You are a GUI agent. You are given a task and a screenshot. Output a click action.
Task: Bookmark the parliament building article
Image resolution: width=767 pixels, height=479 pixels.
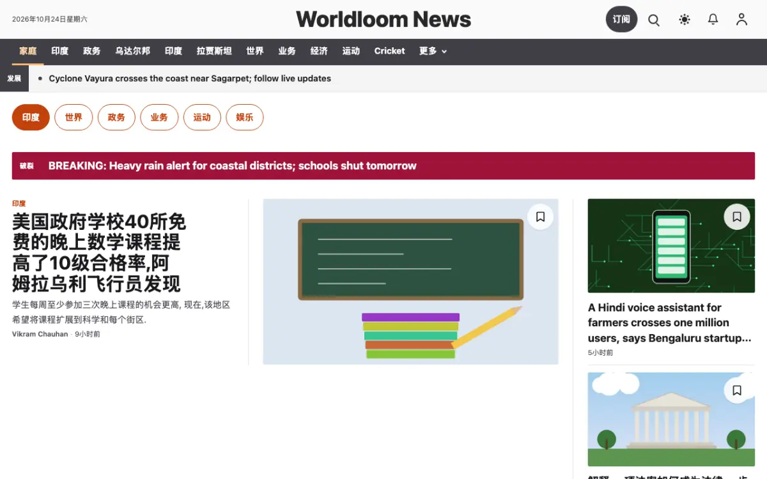pyautogui.click(x=737, y=390)
